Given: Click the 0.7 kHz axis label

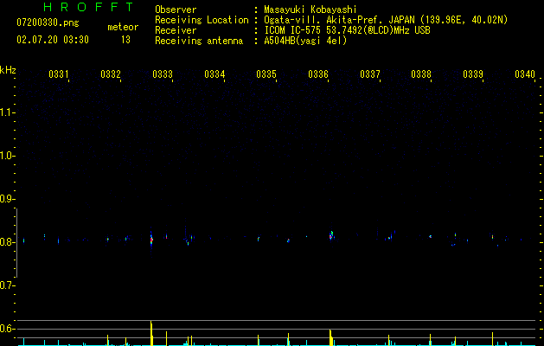Looking at the screenshot, I should tap(7, 285).
